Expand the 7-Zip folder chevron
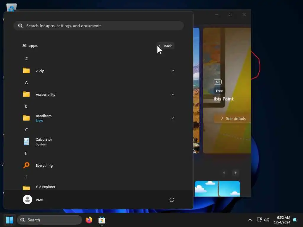This screenshot has width=303, height=227. click(173, 71)
